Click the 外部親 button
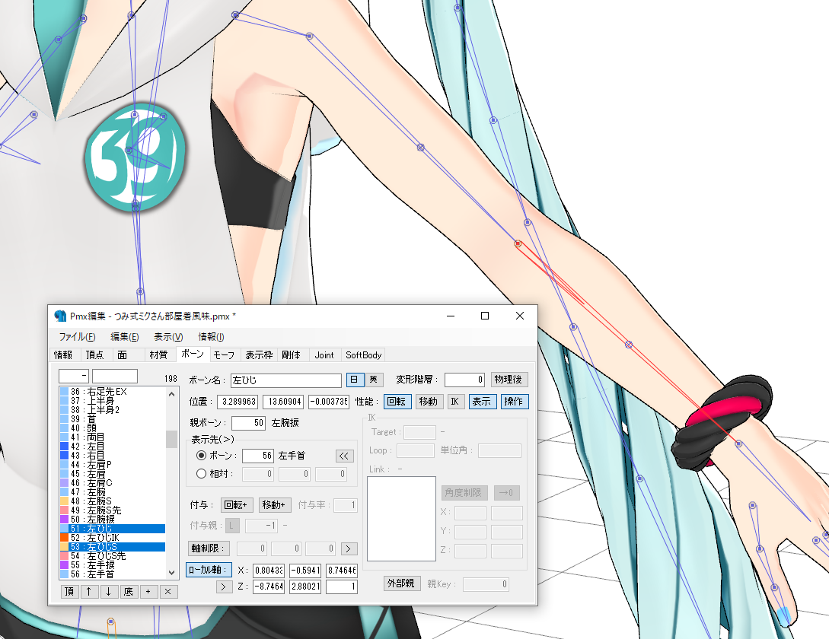 (x=402, y=583)
